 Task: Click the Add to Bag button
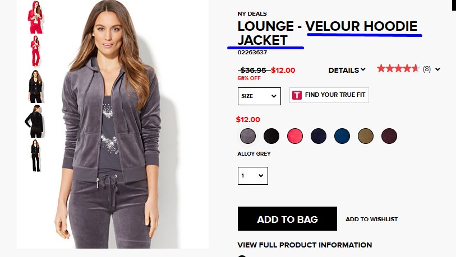(x=287, y=219)
